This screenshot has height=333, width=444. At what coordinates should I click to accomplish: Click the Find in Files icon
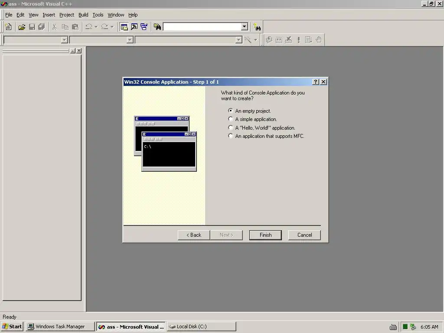click(157, 27)
